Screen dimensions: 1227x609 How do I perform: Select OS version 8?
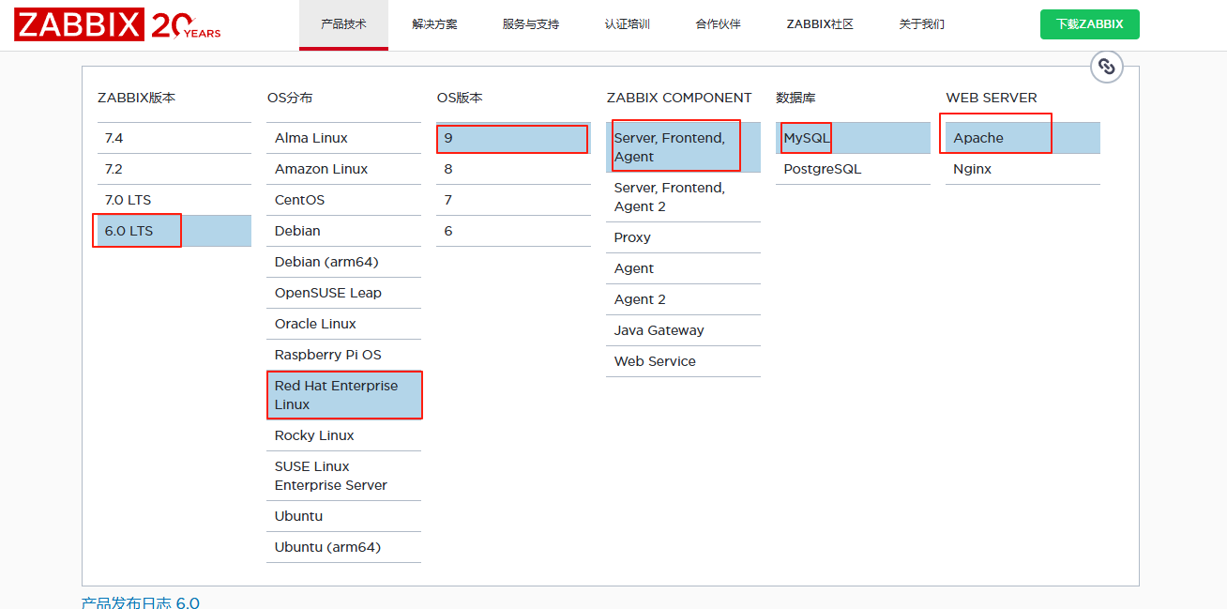point(514,169)
